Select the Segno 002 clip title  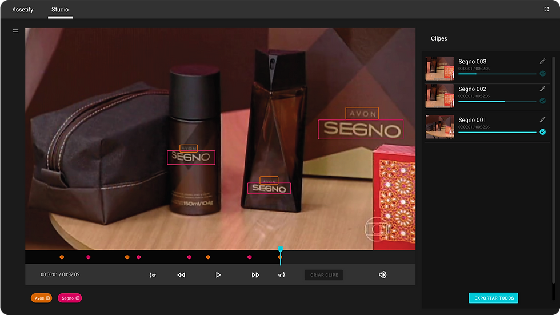[x=472, y=89]
